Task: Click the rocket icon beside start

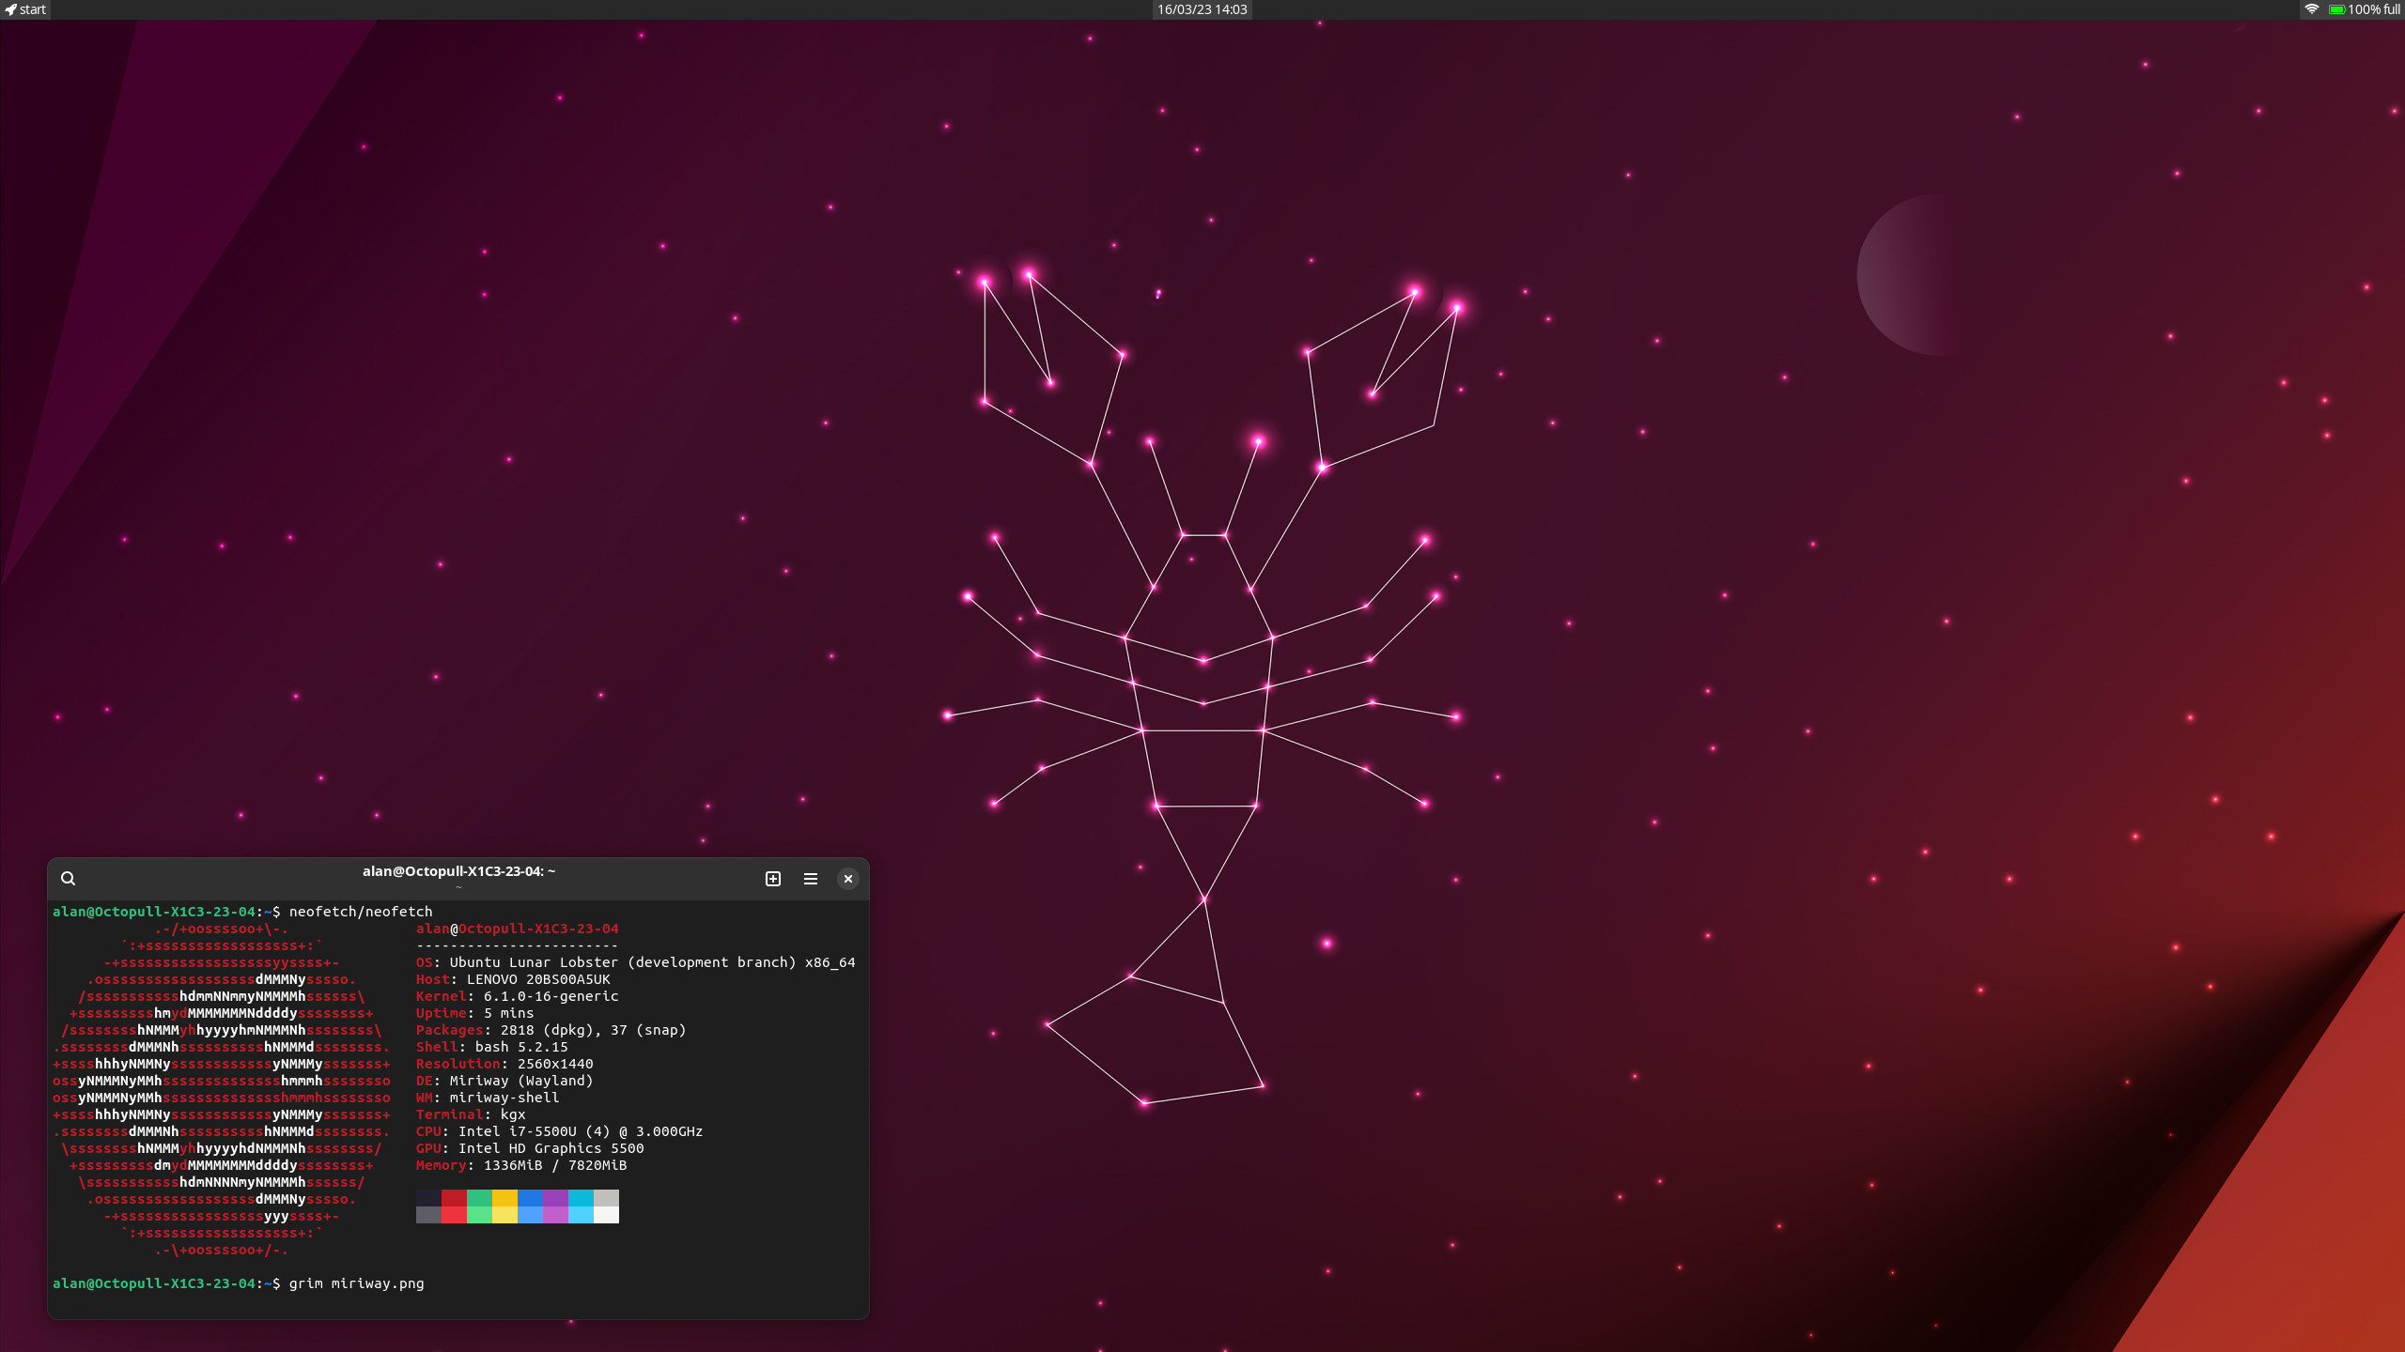Action: coord(10,9)
